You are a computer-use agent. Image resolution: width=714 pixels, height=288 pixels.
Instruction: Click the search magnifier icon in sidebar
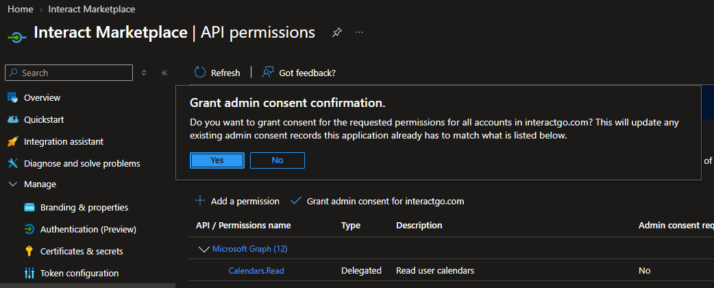[14, 73]
